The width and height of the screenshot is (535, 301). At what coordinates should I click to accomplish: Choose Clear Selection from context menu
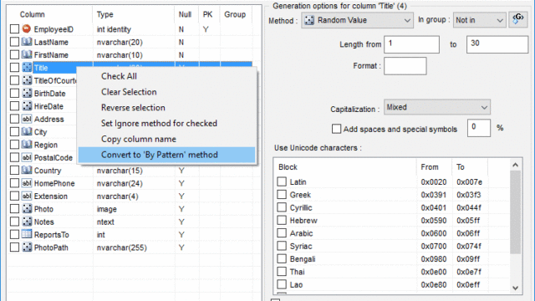pyautogui.click(x=166, y=92)
